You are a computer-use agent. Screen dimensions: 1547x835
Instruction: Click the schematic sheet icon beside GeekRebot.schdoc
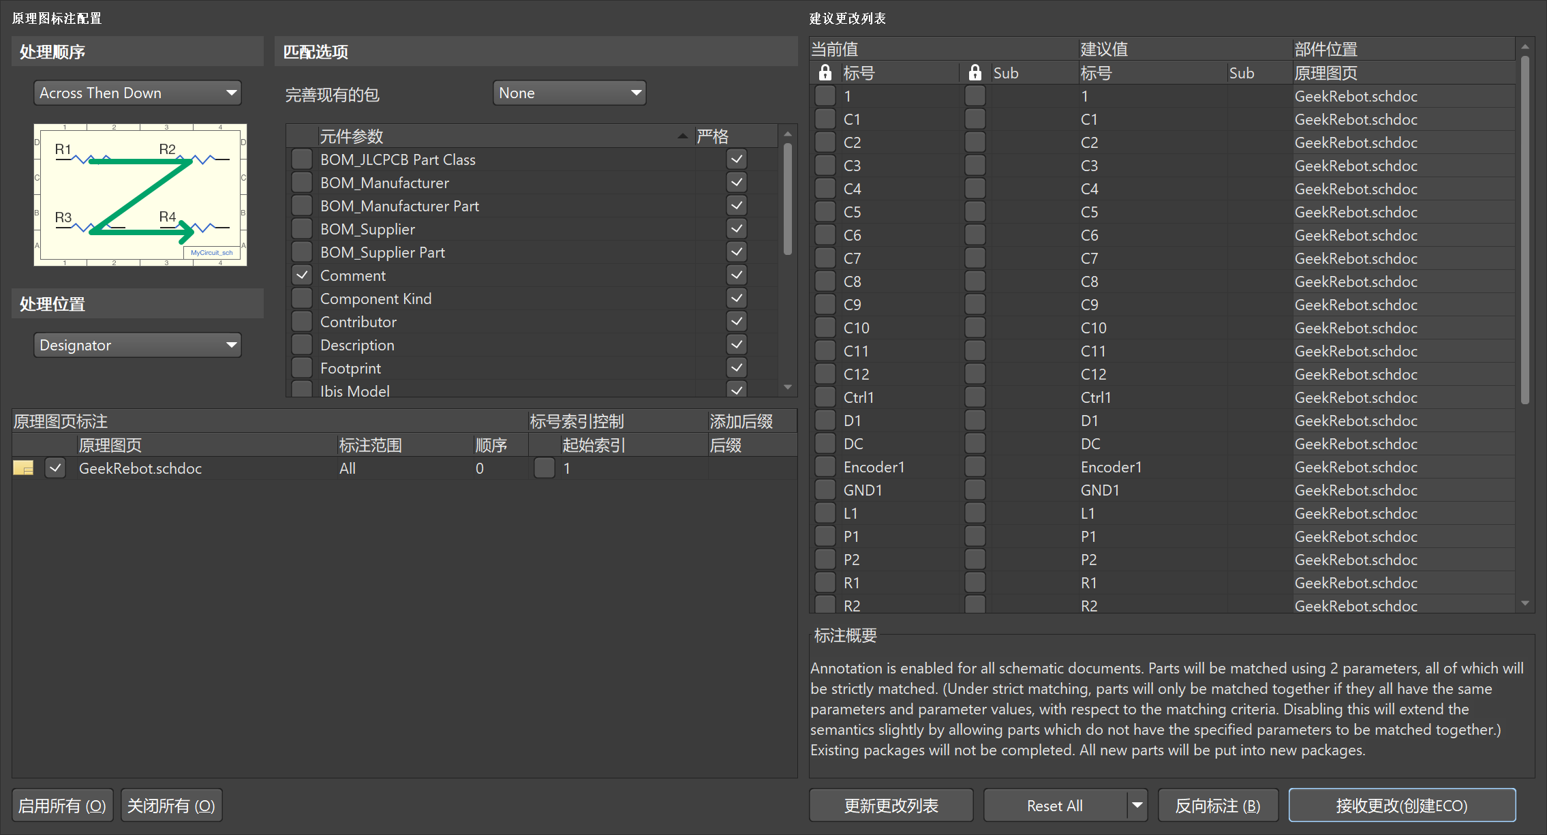23,468
